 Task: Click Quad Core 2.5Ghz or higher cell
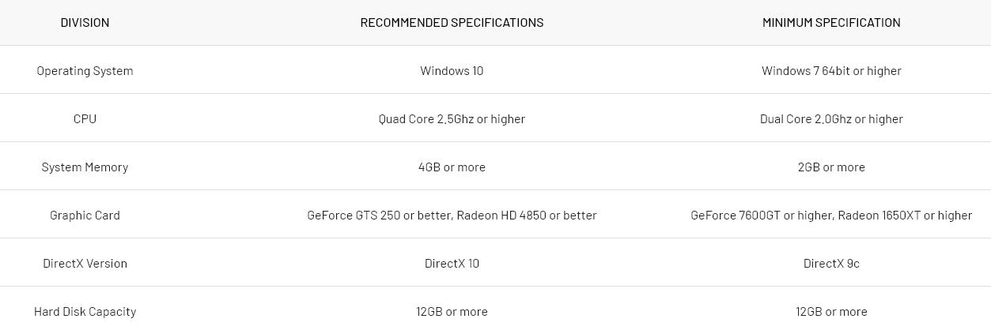tap(452, 118)
